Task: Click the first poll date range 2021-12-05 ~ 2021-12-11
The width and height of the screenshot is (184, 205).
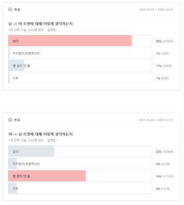Action: (x=156, y=10)
